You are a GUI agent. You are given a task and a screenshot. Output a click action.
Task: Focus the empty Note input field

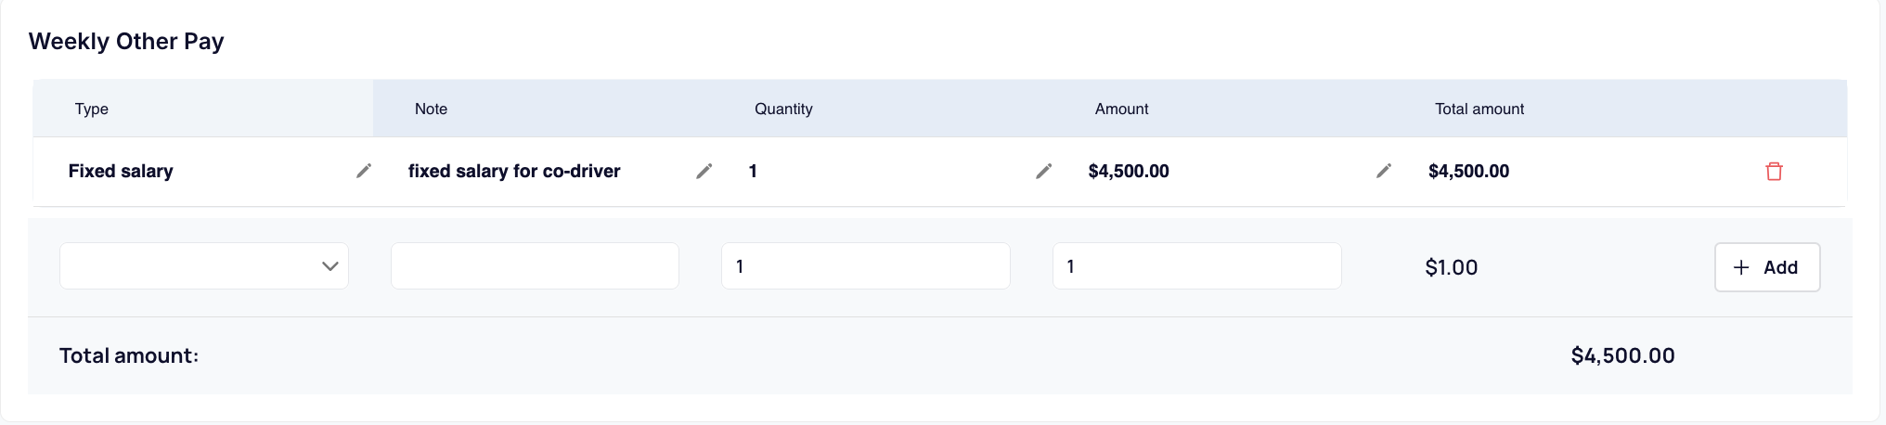coord(535,266)
